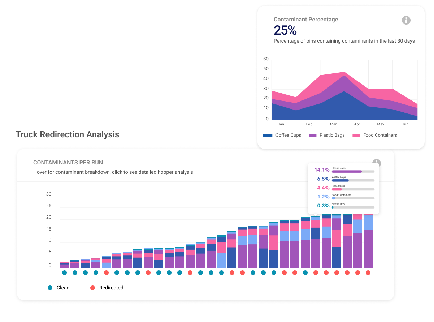Toggle the Redirected legend dot
Viewport: 434px width, 322px height.
[92, 288]
